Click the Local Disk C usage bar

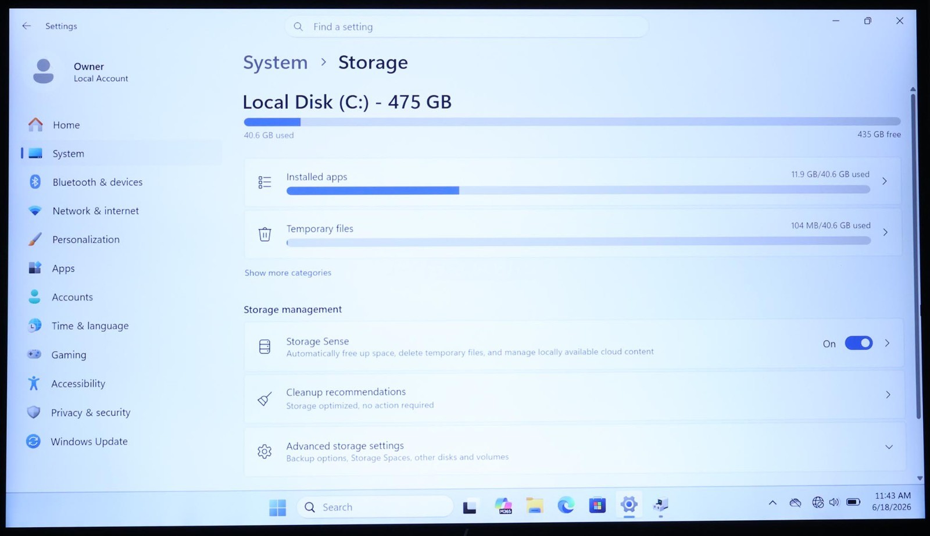(572, 122)
